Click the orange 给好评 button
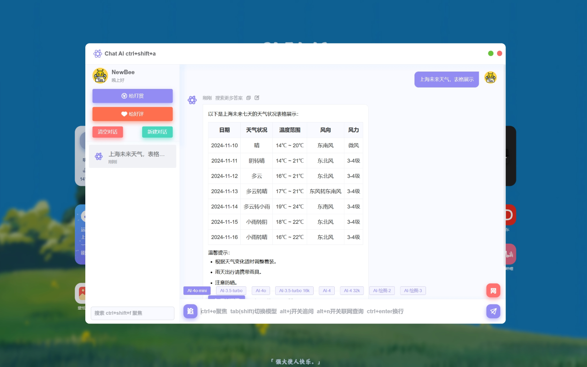587x367 pixels. [x=132, y=114]
